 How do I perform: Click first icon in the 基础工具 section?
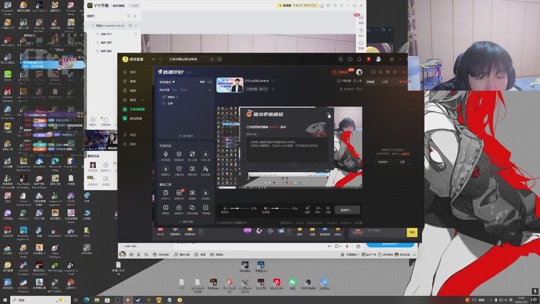point(165,194)
